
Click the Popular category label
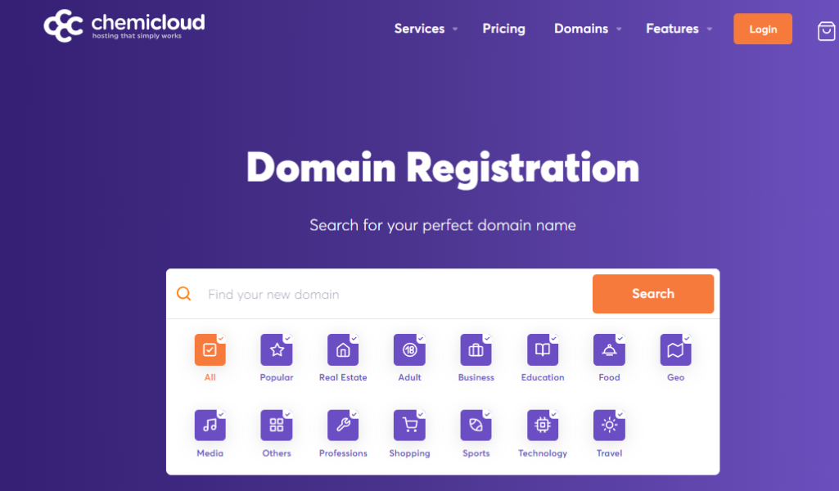click(277, 377)
